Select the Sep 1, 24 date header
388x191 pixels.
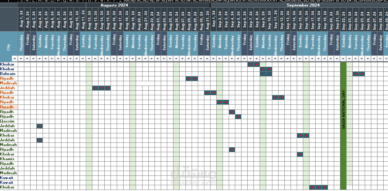pos(213,19)
